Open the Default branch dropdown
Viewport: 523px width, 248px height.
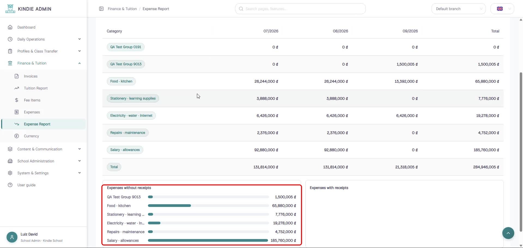click(458, 9)
